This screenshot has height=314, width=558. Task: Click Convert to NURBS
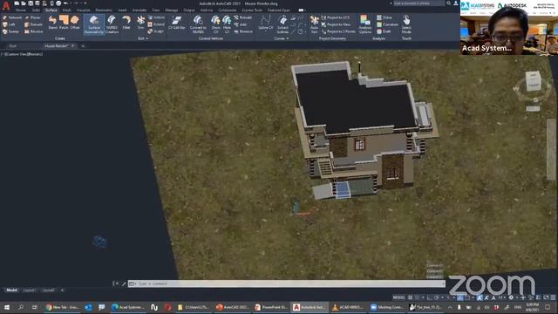(198, 24)
